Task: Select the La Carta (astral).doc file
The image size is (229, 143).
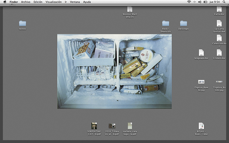Action: (219, 23)
